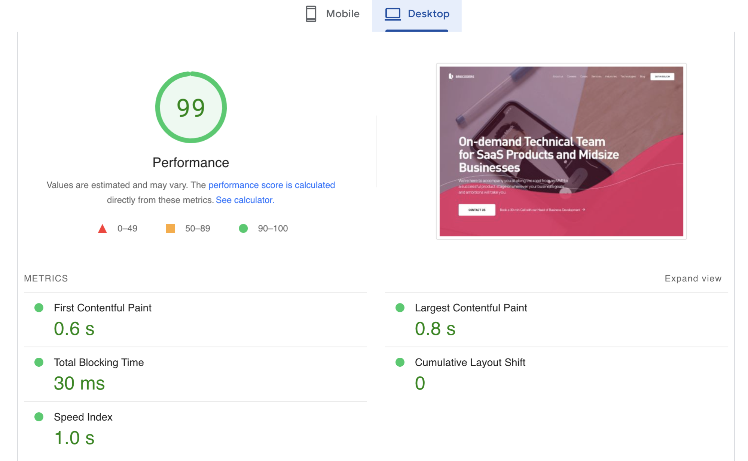Click green dot beside Cumulative Layout Shift
This screenshot has height=461, width=748.
pos(400,362)
